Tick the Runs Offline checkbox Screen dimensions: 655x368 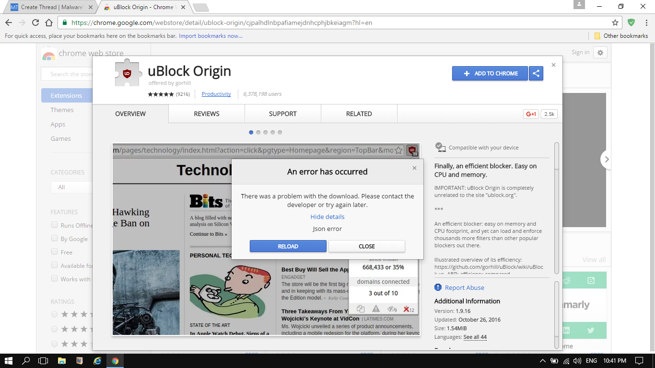click(54, 225)
